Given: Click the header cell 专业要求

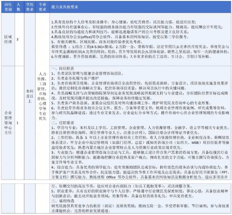Looking at the screenshot, I should [43, 7].
